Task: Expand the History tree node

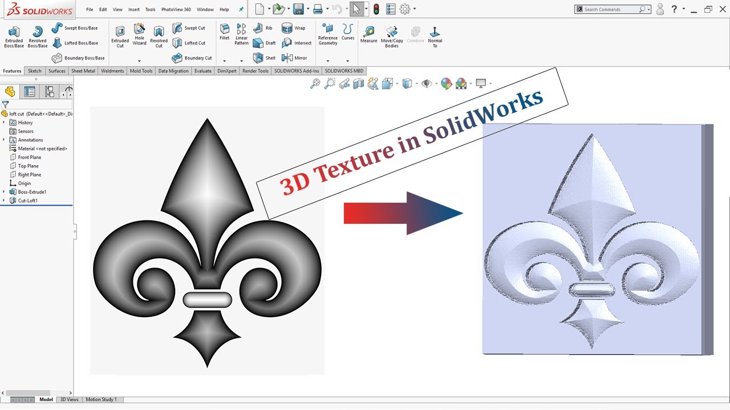Action: tap(4, 122)
